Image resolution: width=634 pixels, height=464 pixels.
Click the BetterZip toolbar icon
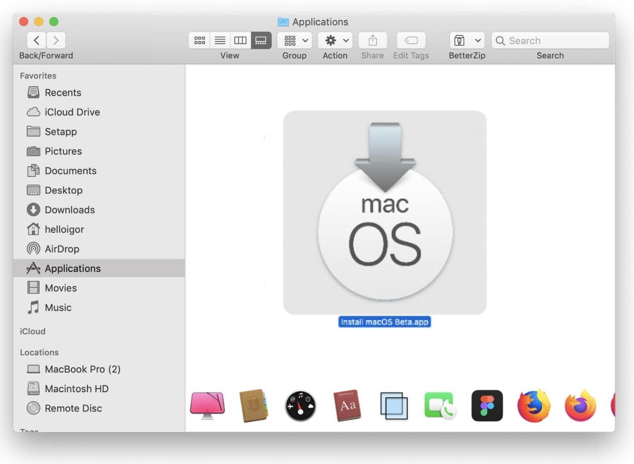point(458,40)
